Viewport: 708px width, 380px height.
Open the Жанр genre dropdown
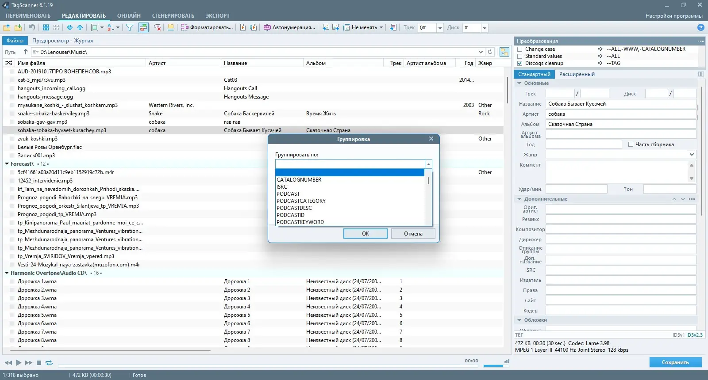(692, 155)
